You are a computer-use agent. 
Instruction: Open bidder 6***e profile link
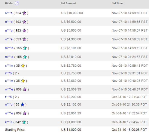tap(9, 13)
